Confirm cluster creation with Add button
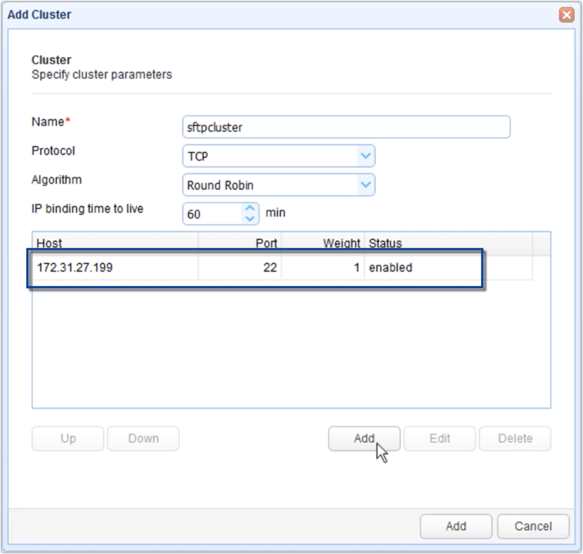 [x=456, y=526]
